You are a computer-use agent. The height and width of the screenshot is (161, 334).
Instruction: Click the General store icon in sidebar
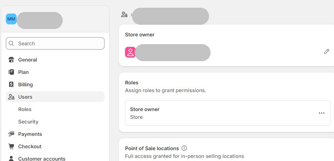11,60
